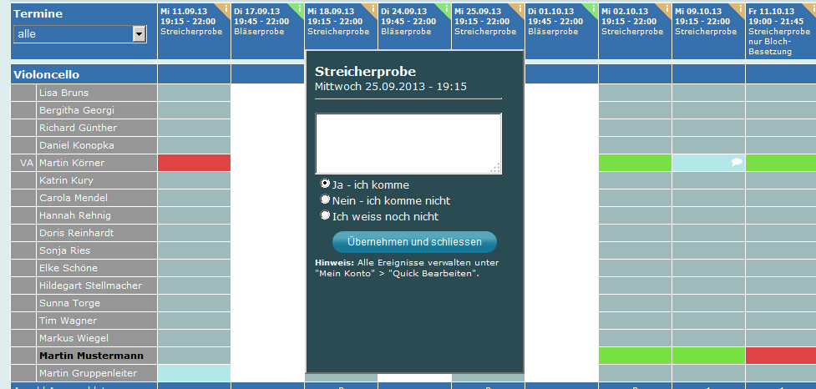The image size is (816, 389).
Task: Select 'Nein - ich komme nicht' radio option
Action: click(325, 200)
